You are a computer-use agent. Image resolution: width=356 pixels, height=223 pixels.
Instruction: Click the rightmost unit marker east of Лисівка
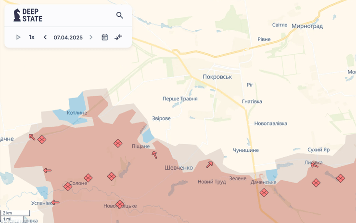point(340,178)
